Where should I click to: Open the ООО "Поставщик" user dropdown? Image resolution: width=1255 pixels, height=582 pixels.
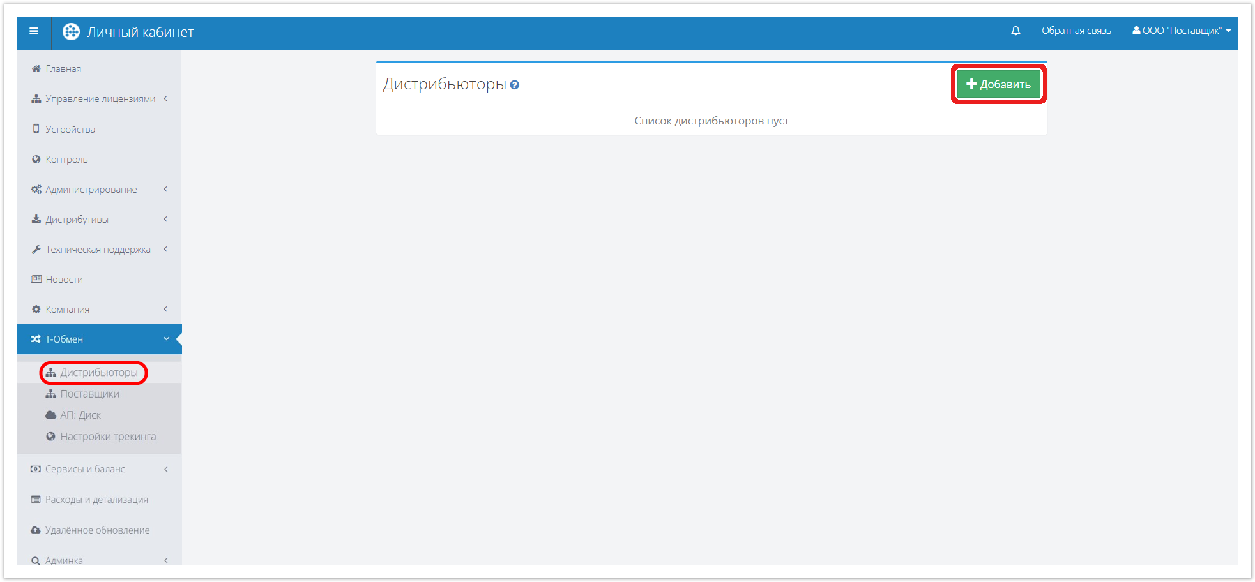tap(1182, 31)
